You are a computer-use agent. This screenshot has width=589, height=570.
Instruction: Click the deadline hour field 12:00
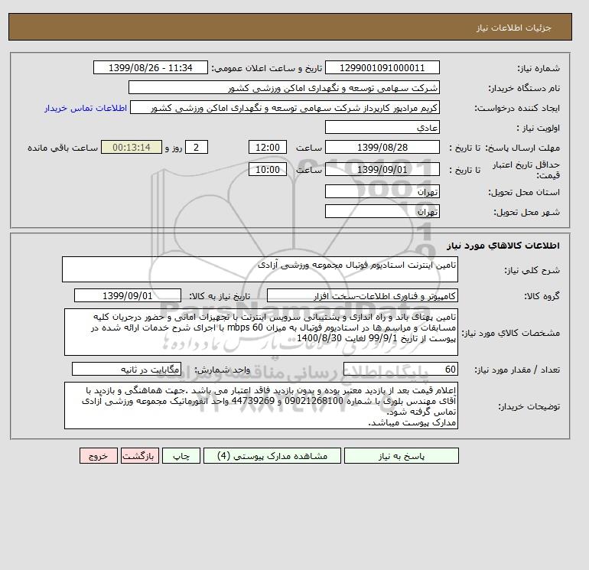tap(268, 148)
